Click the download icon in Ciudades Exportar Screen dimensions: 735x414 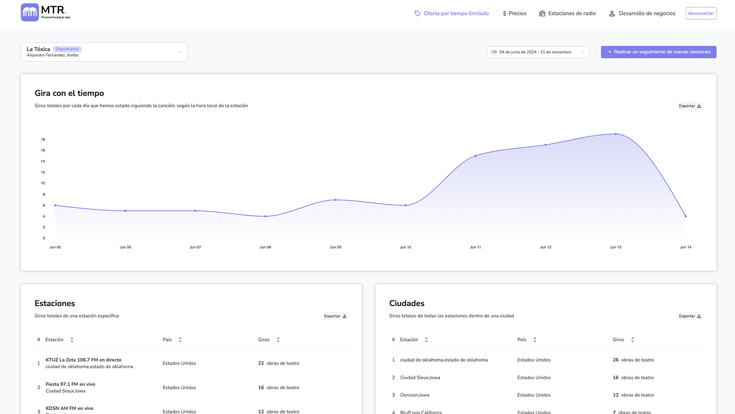699,316
